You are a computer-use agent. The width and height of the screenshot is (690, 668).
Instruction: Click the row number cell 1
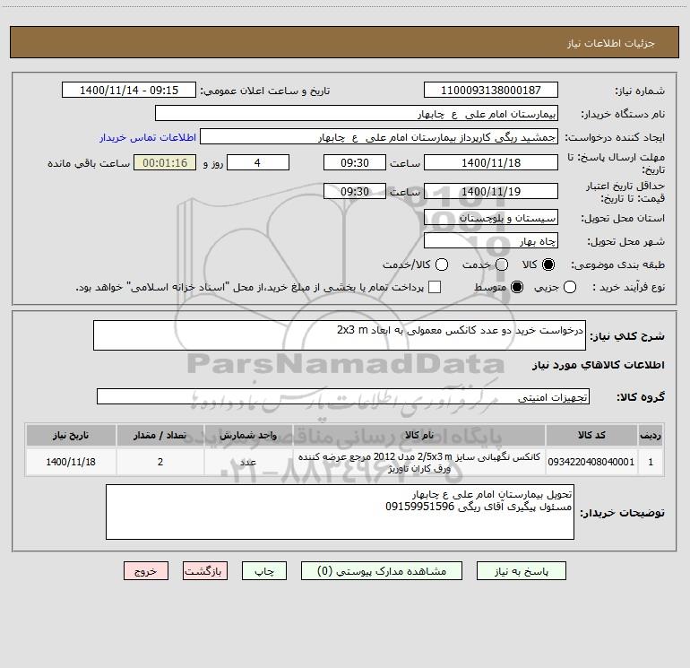point(651,462)
